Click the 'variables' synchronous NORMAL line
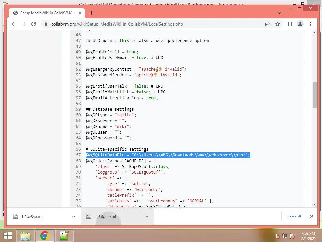This screenshot has height=242, width=322. point(159,201)
